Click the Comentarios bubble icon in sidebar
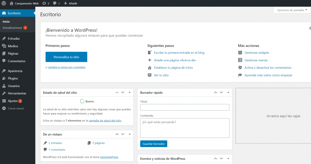This screenshot has height=164, width=311. (x=4, y=61)
